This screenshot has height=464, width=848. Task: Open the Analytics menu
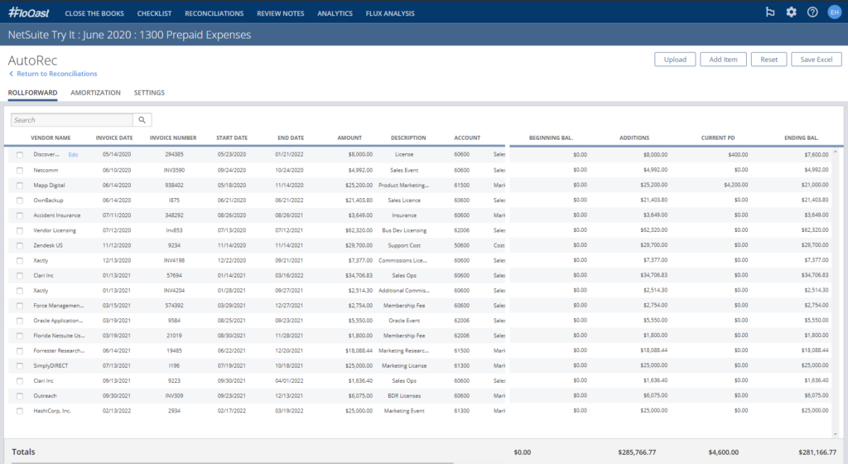pyautogui.click(x=335, y=13)
